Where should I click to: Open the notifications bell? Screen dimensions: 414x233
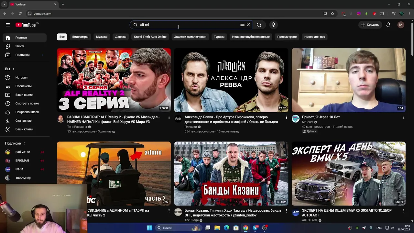coord(388,25)
